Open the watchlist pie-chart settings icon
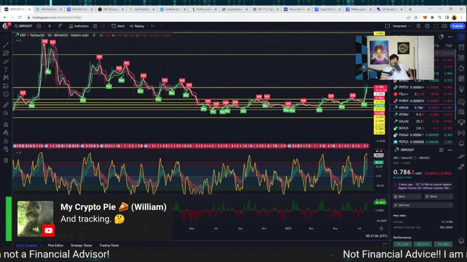 point(441,36)
